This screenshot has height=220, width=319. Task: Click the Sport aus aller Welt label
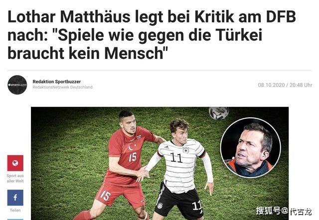tap(15, 178)
